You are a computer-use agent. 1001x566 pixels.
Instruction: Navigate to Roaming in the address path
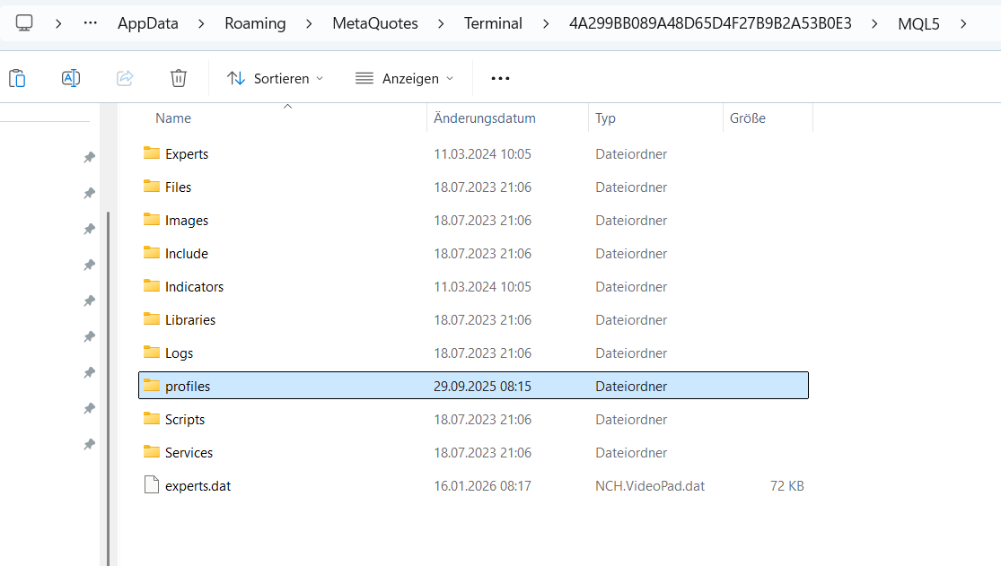pyautogui.click(x=255, y=23)
